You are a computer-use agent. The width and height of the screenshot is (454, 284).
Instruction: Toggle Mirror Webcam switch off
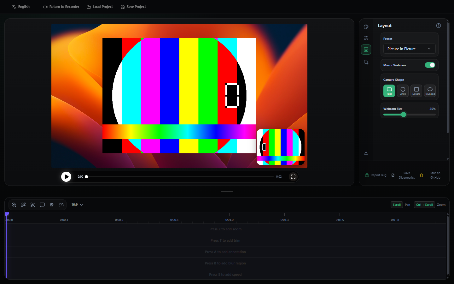click(430, 65)
